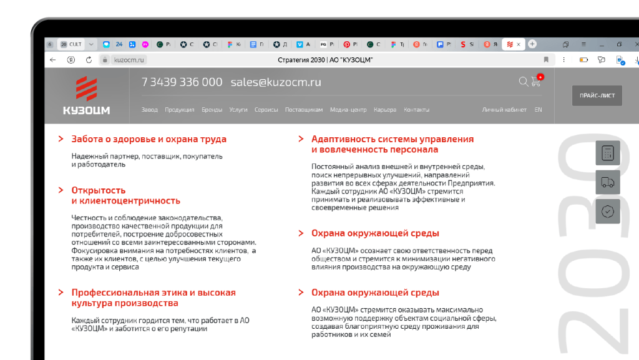Open the Контакты menu item
The height and width of the screenshot is (360, 639).
(x=416, y=110)
